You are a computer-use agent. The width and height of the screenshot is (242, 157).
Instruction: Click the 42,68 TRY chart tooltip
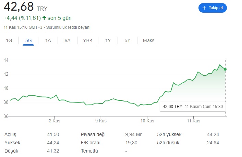click(x=193, y=107)
